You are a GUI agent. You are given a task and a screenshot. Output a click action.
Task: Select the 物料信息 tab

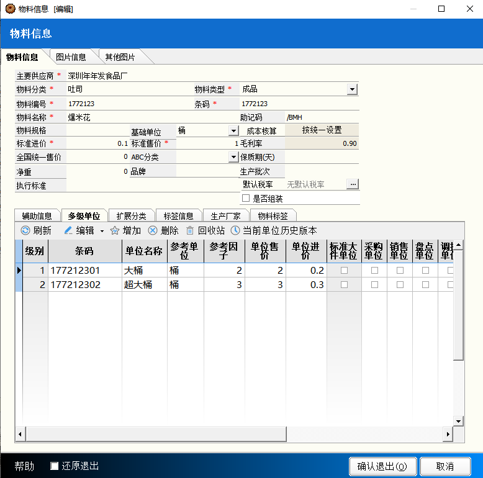pos(22,57)
